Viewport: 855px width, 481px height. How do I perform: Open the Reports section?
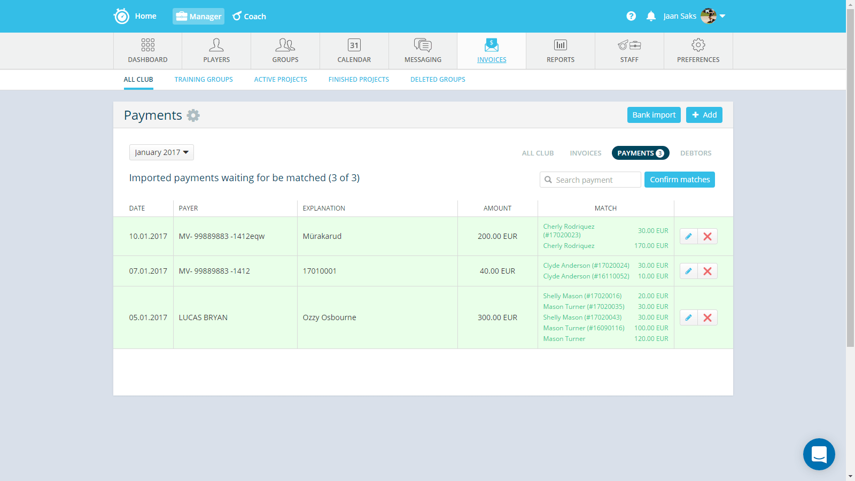(560, 51)
